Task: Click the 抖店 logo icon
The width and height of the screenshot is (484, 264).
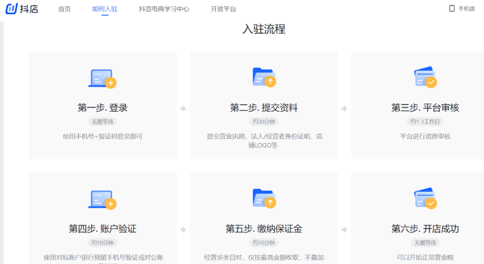Action: pos(11,9)
